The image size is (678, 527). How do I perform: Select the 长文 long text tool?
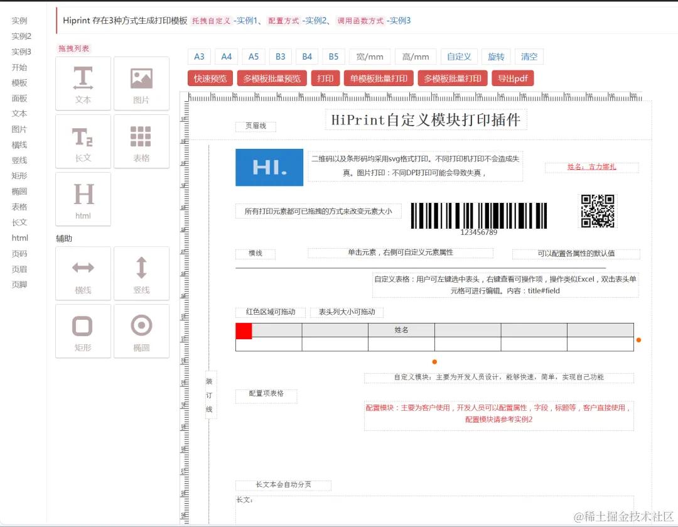click(x=83, y=141)
